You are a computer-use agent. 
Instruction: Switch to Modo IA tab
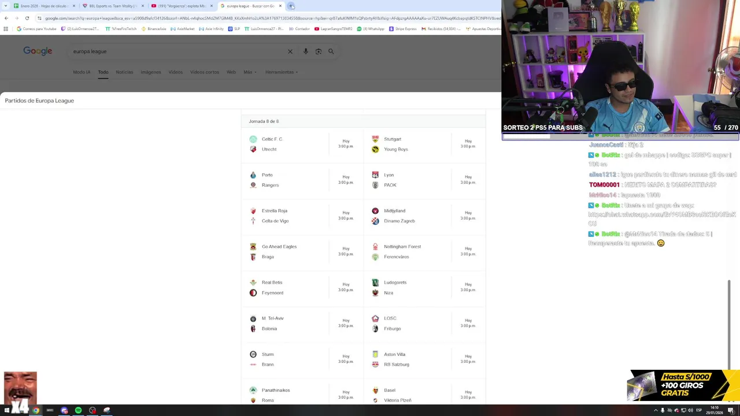82,72
